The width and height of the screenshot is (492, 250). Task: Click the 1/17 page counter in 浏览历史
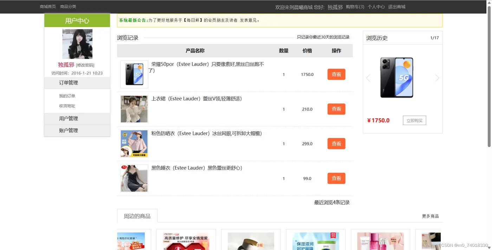[x=434, y=38]
